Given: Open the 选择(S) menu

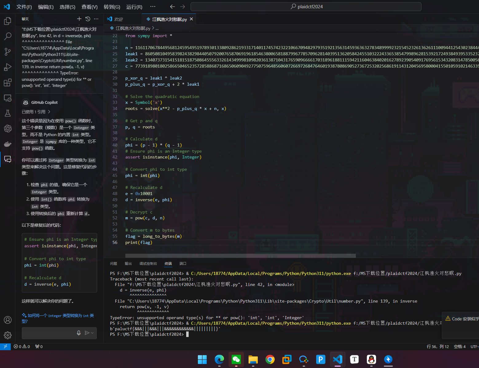Looking at the screenshot, I should (x=67, y=7).
